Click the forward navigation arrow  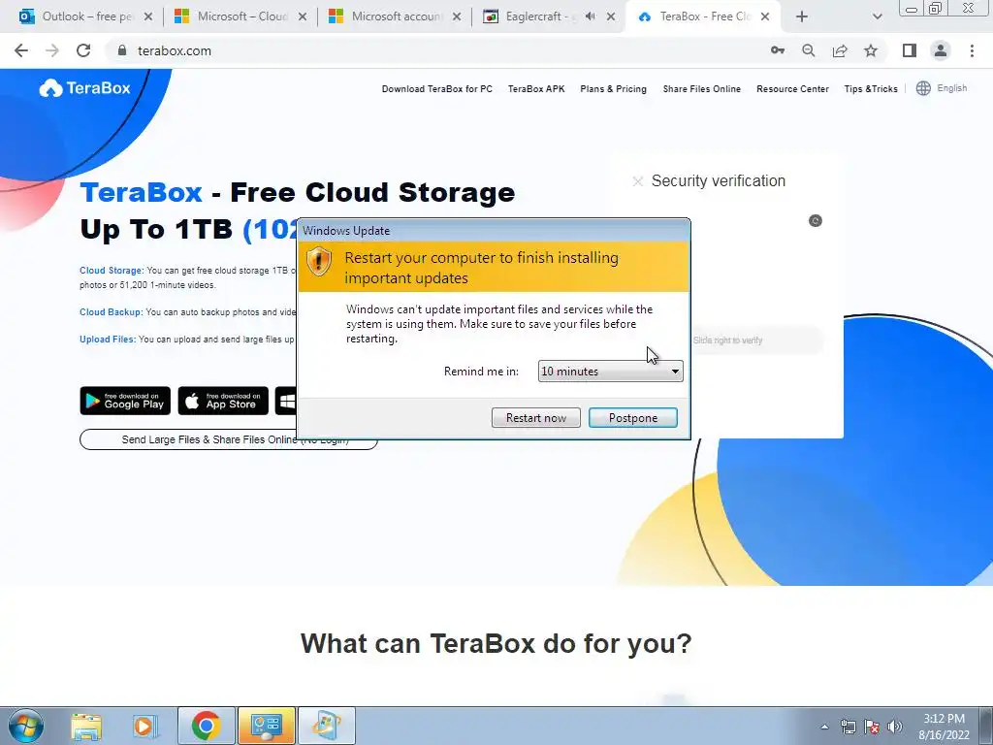pos(52,50)
